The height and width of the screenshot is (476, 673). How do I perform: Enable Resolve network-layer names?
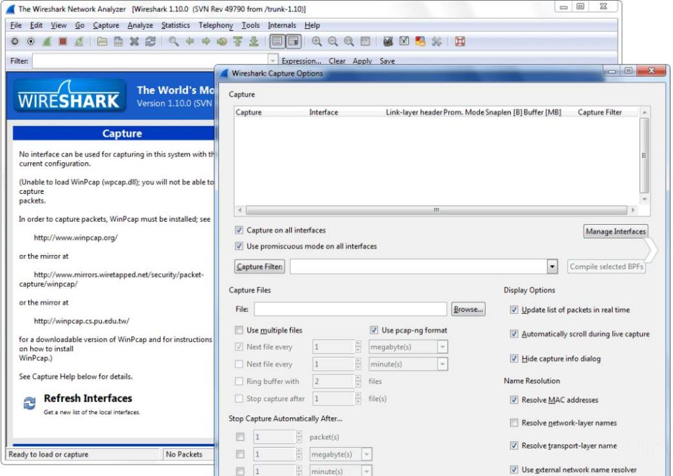tap(514, 423)
